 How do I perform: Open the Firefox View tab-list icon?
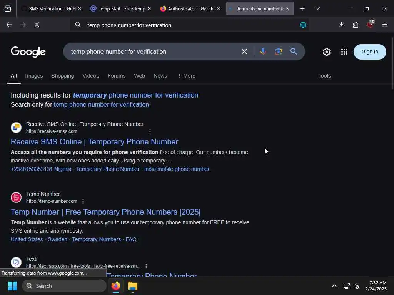[8, 9]
